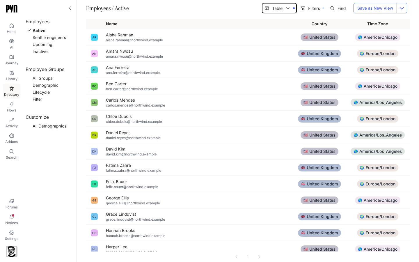Open the Lifecycle groups link
Image resolution: width=419 pixels, height=262 pixels.
click(x=41, y=92)
